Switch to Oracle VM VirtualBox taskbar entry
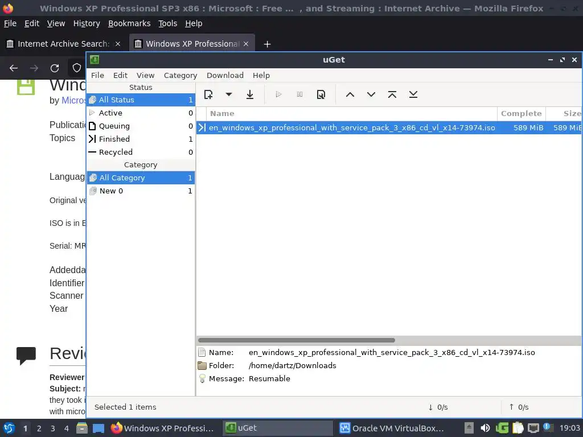The image size is (583, 437). (393, 428)
